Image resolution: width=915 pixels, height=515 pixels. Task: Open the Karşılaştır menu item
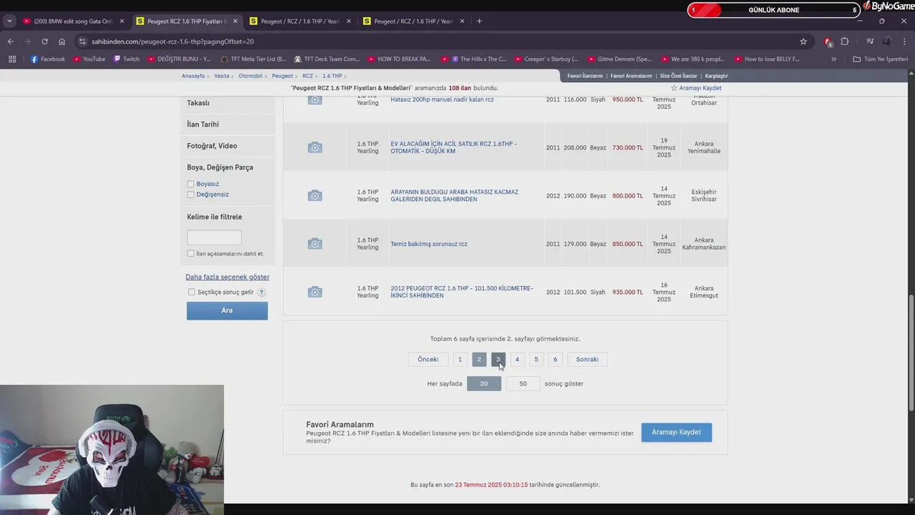(716, 76)
